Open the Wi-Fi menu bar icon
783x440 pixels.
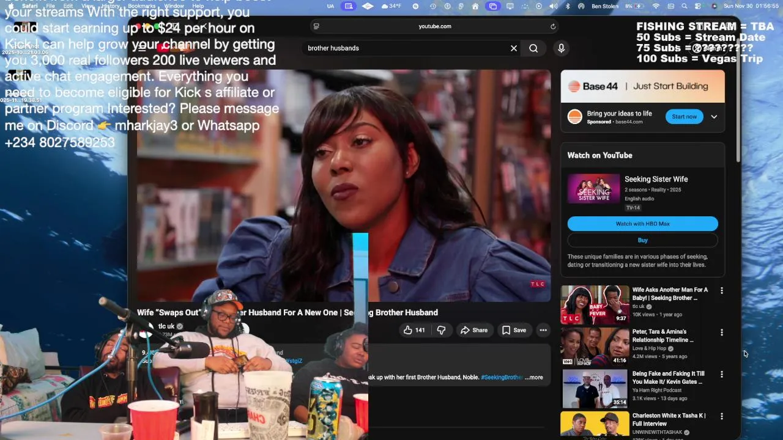tap(656, 6)
